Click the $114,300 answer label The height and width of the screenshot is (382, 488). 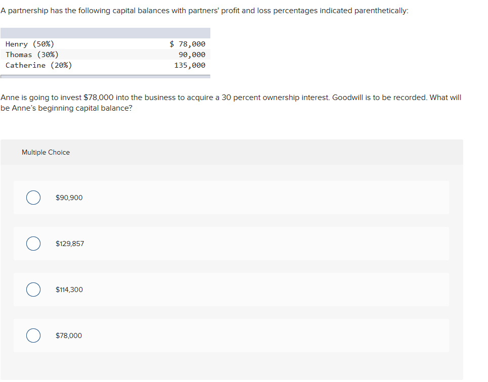coord(69,290)
